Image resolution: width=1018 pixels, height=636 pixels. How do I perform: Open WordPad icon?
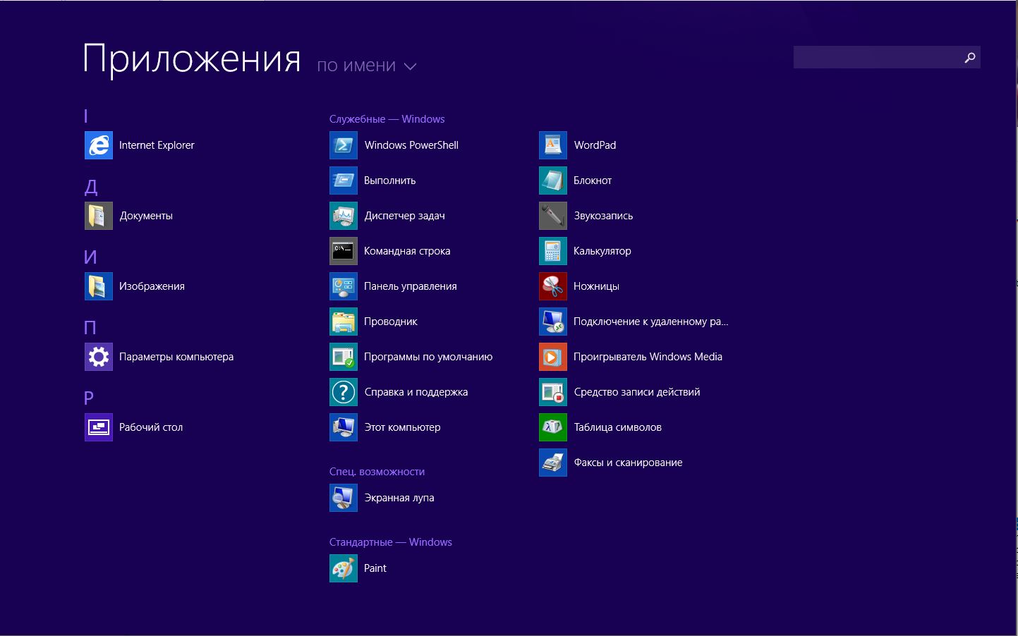point(553,145)
